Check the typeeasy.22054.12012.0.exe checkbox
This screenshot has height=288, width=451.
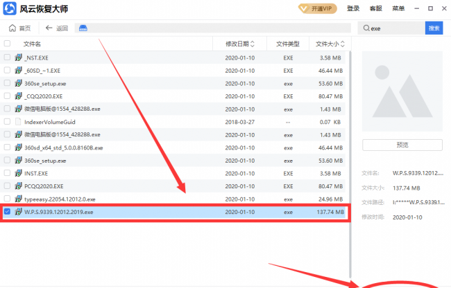[x=7, y=199]
